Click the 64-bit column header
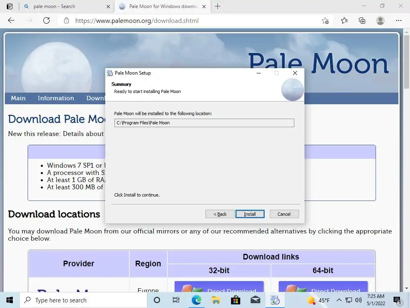 coord(323,270)
